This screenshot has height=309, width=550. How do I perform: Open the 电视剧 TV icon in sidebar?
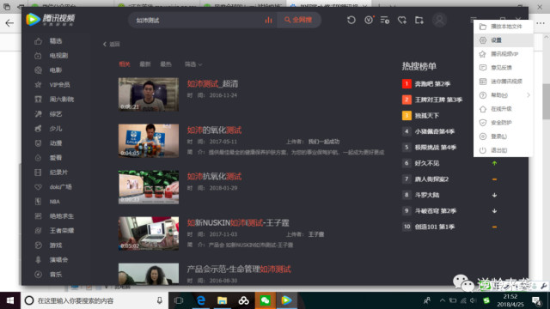point(38,56)
